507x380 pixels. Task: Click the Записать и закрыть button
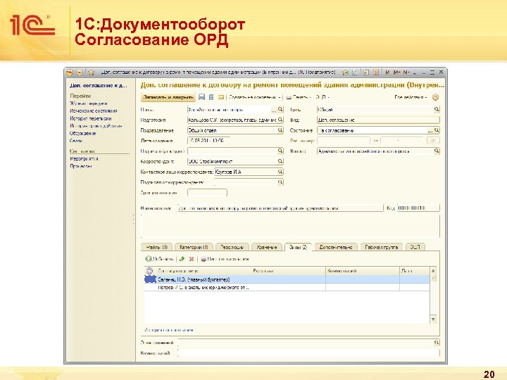(168, 97)
